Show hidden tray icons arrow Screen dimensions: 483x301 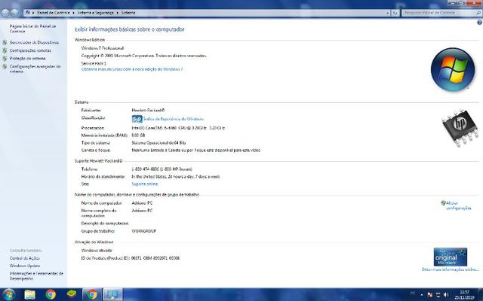tap(422, 295)
